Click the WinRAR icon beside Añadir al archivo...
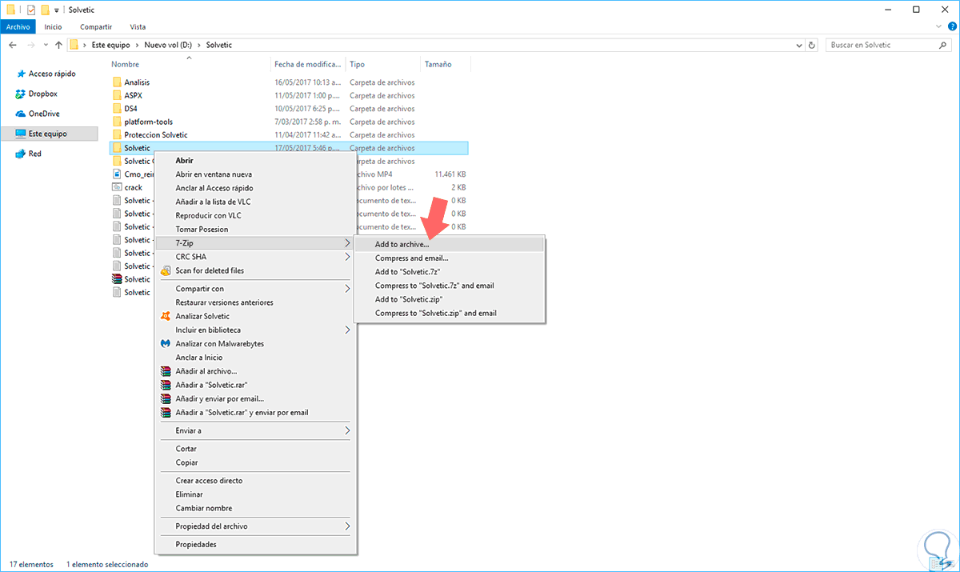The height and width of the screenshot is (572, 960). (x=165, y=371)
